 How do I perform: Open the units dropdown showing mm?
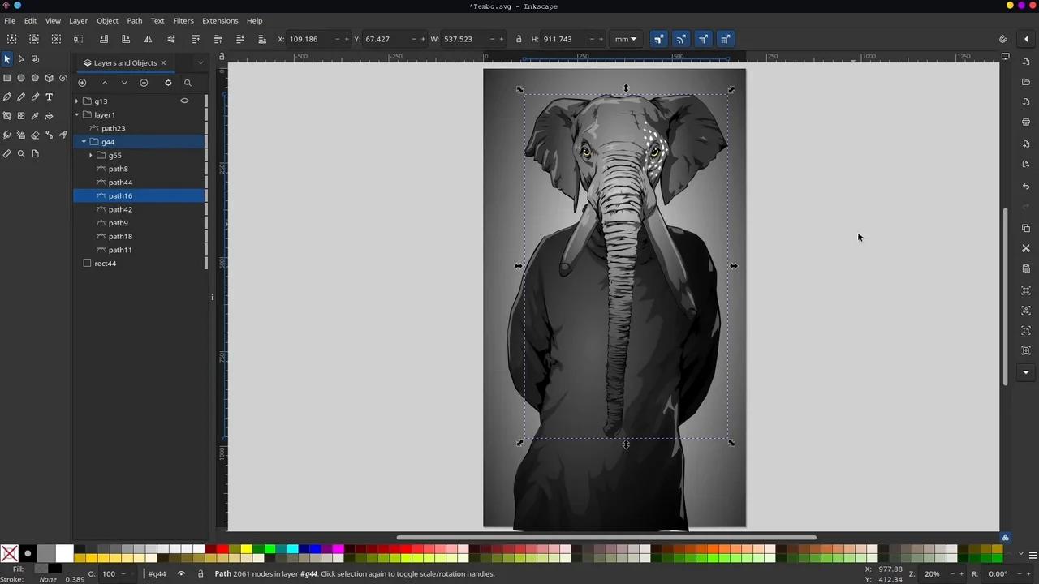click(625, 39)
